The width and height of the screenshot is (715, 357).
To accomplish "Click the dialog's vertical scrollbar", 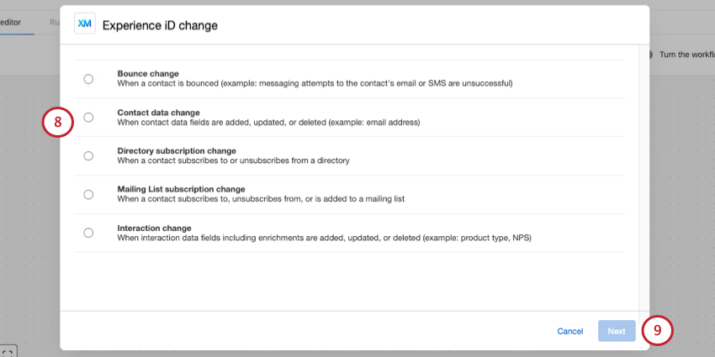I will click(x=643, y=176).
